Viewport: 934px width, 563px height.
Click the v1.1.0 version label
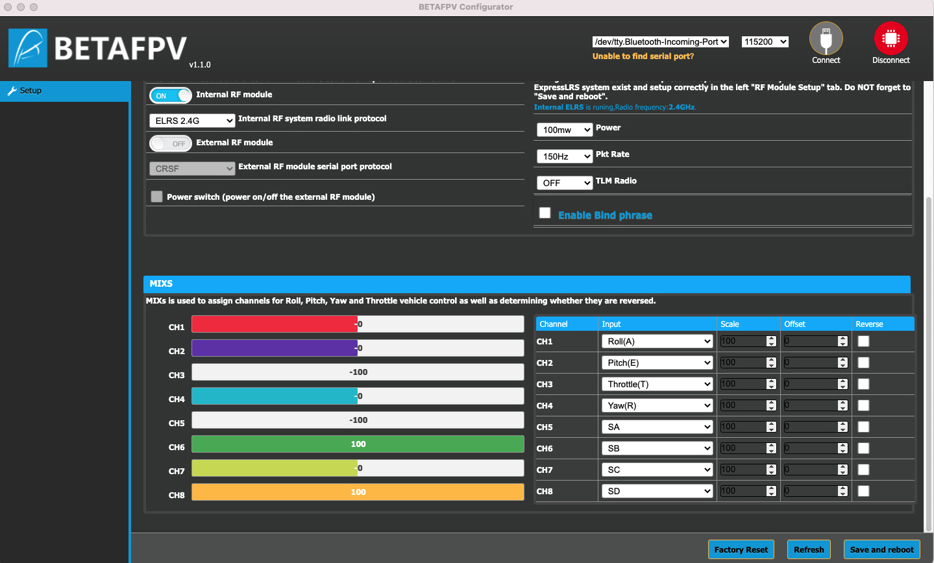pyautogui.click(x=200, y=65)
